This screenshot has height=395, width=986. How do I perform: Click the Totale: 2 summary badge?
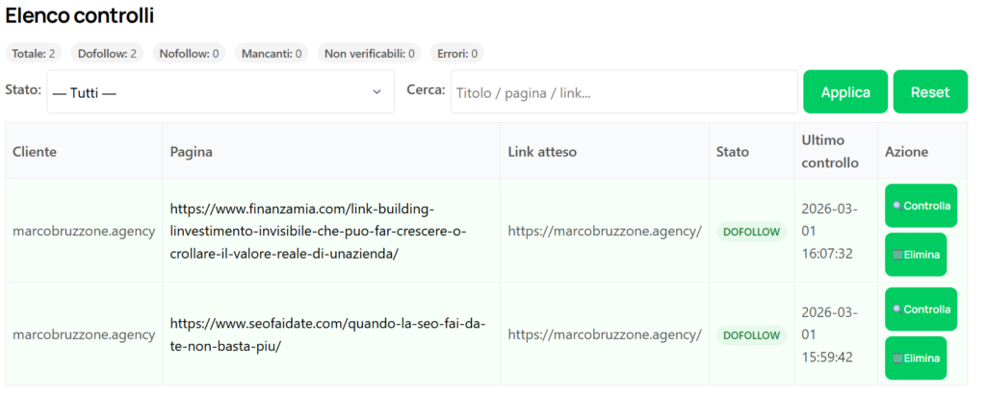33,53
